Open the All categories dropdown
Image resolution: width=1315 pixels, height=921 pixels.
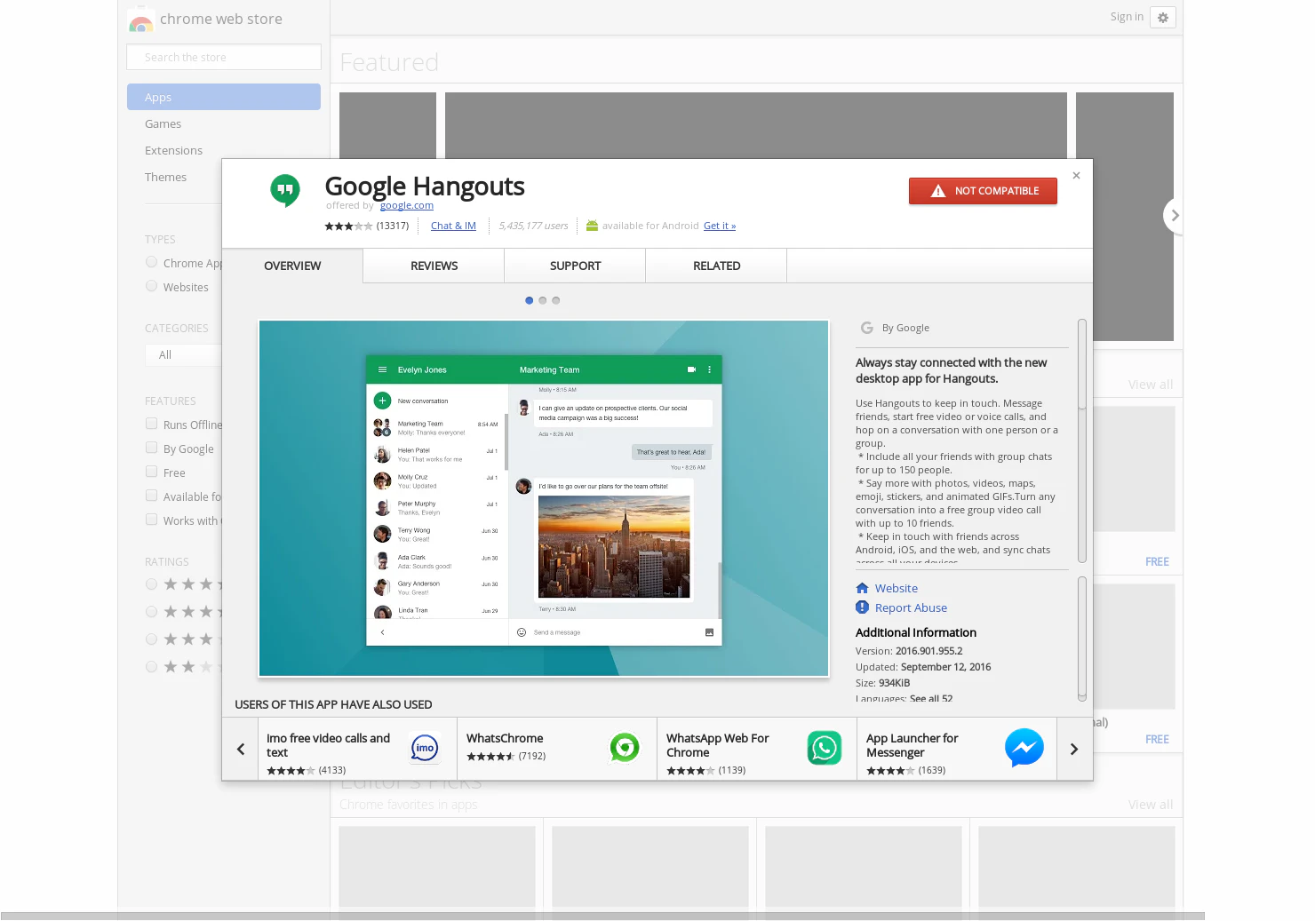(x=184, y=354)
